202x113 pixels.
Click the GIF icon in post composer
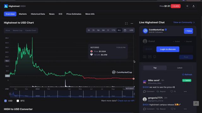tap(150, 56)
